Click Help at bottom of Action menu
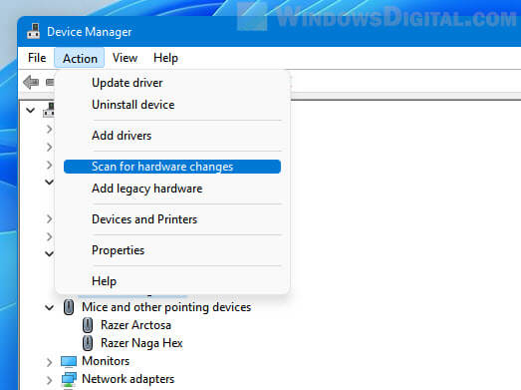 172,281
